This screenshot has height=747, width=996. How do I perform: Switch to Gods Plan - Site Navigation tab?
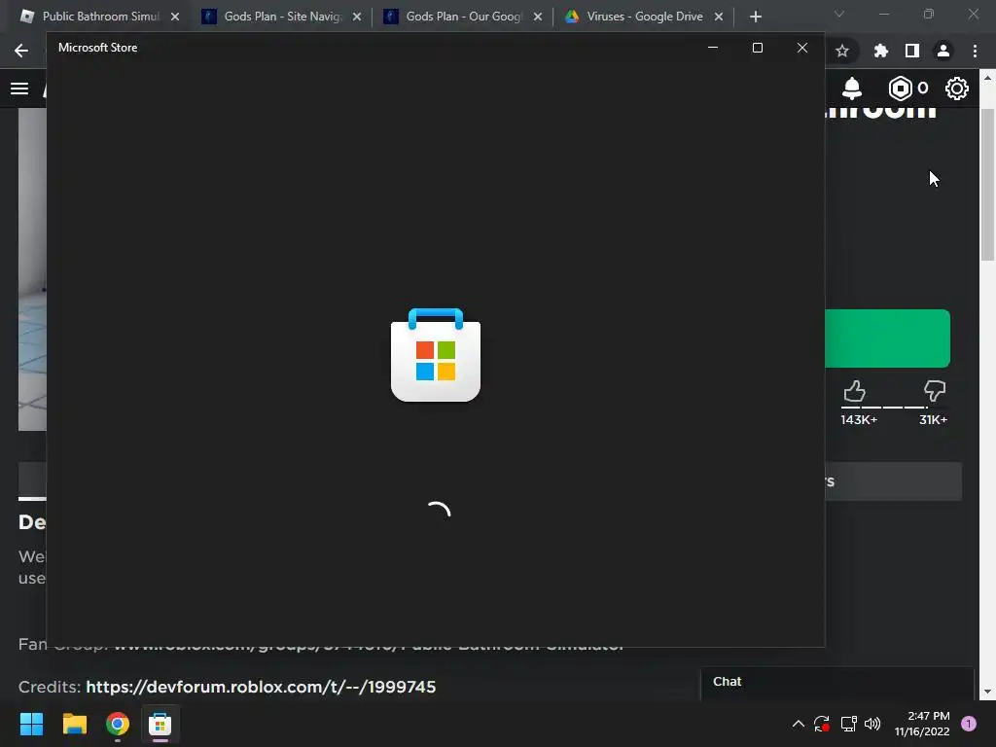pos(282,17)
